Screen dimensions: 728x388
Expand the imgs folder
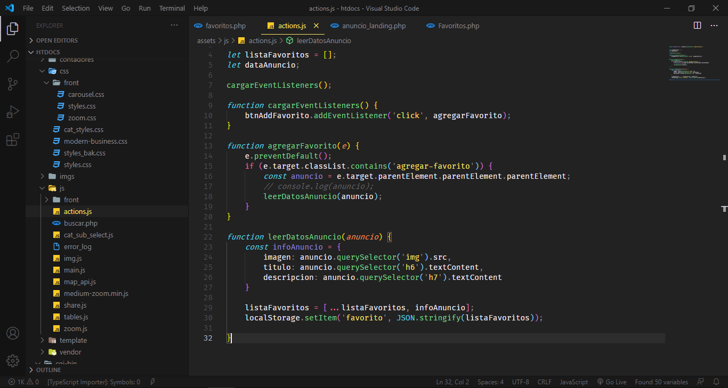coord(67,176)
